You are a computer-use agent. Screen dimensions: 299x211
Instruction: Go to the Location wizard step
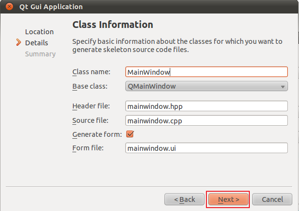(39, 32)
